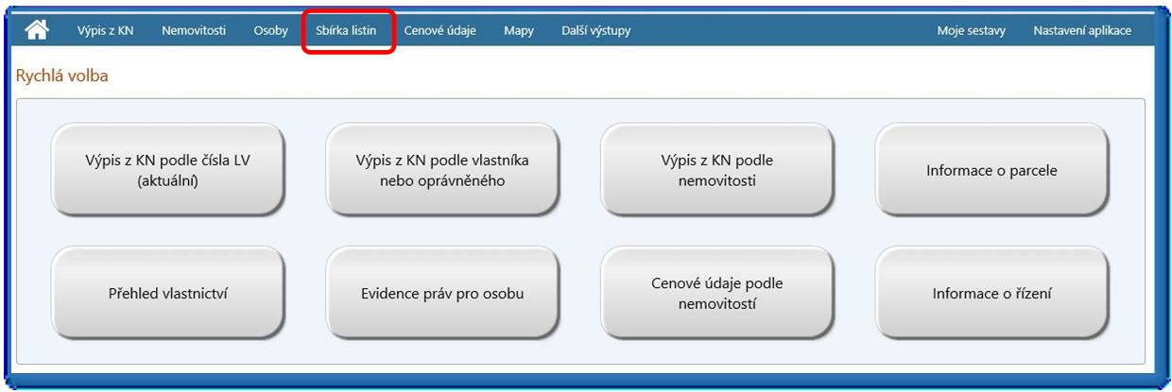Go to Moje sestavy
1172x392 pixels.
(971, 31)
